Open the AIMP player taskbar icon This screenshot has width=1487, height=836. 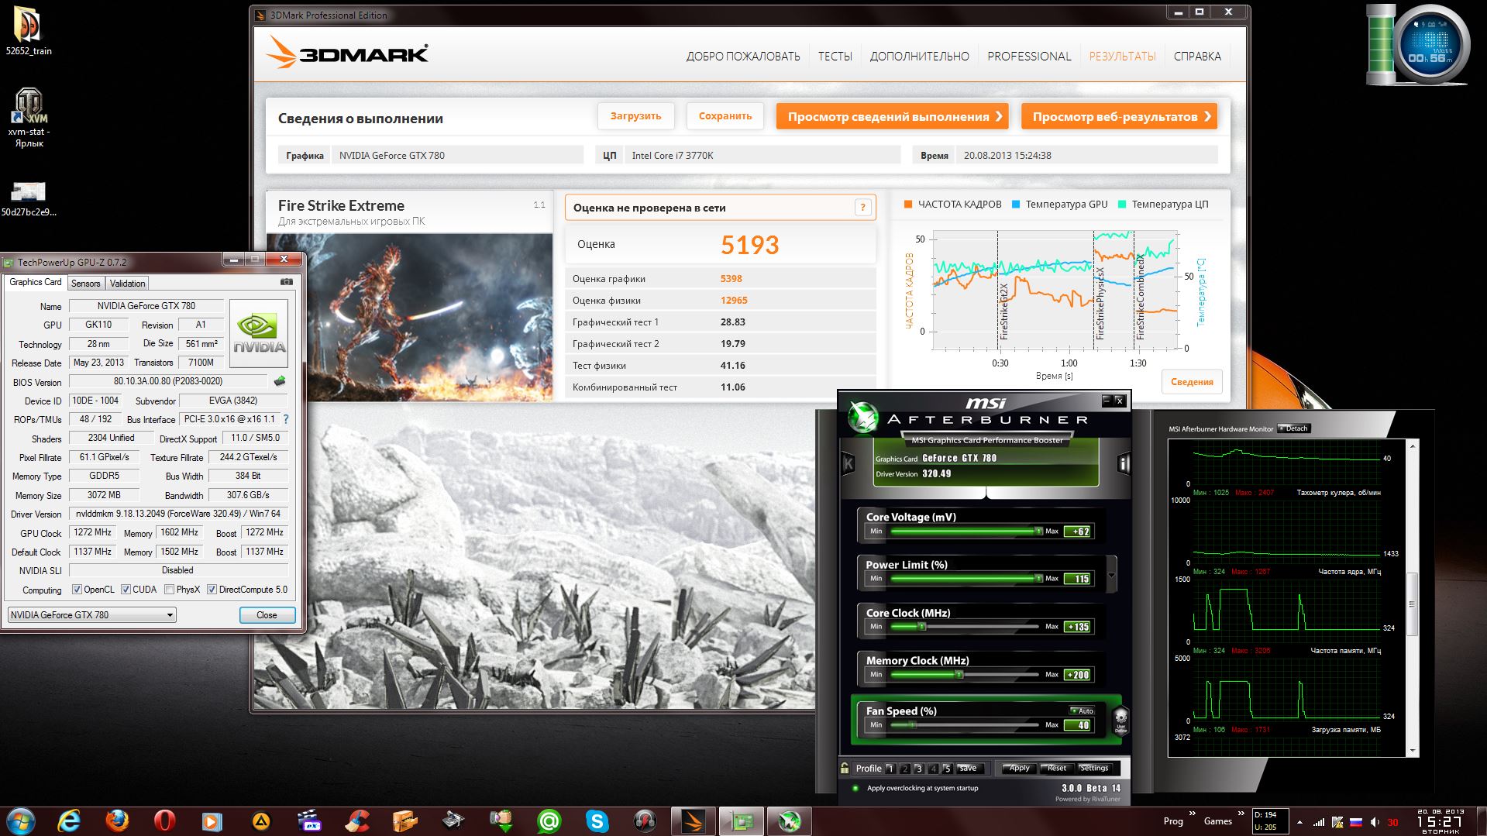pyautogui.click(x=261, y=820)
